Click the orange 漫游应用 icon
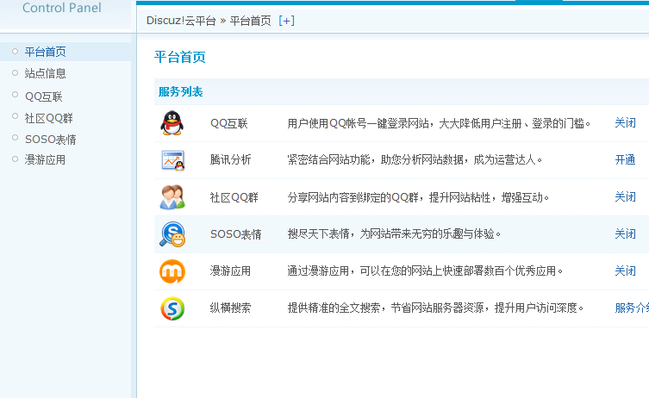Screen dimensions: 649x398 [x=172, y=271]
